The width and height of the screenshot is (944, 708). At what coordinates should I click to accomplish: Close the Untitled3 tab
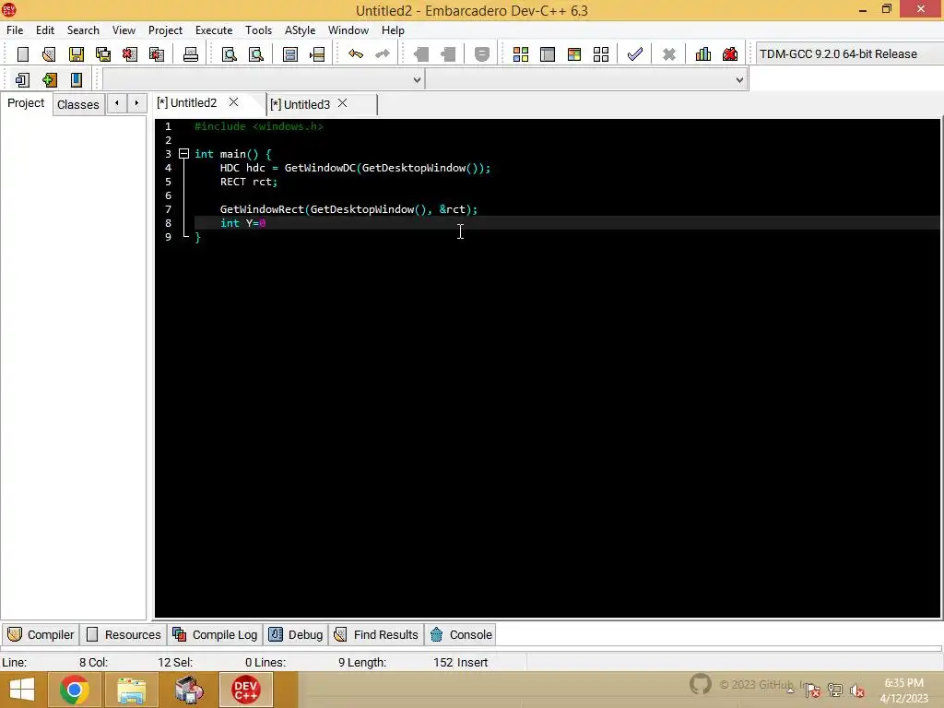[x=343, y=103]
